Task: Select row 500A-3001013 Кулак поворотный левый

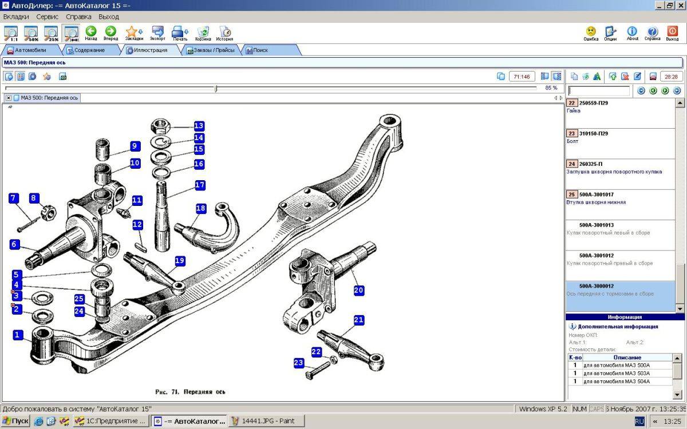Action: (621, 235)
